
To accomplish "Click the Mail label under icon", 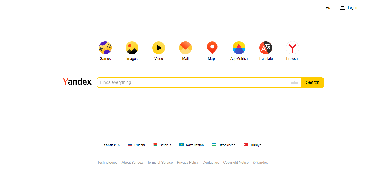I will 185,58.
